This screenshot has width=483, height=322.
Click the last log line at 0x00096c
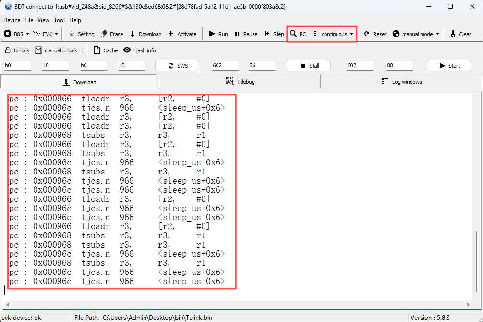(117, 281)
